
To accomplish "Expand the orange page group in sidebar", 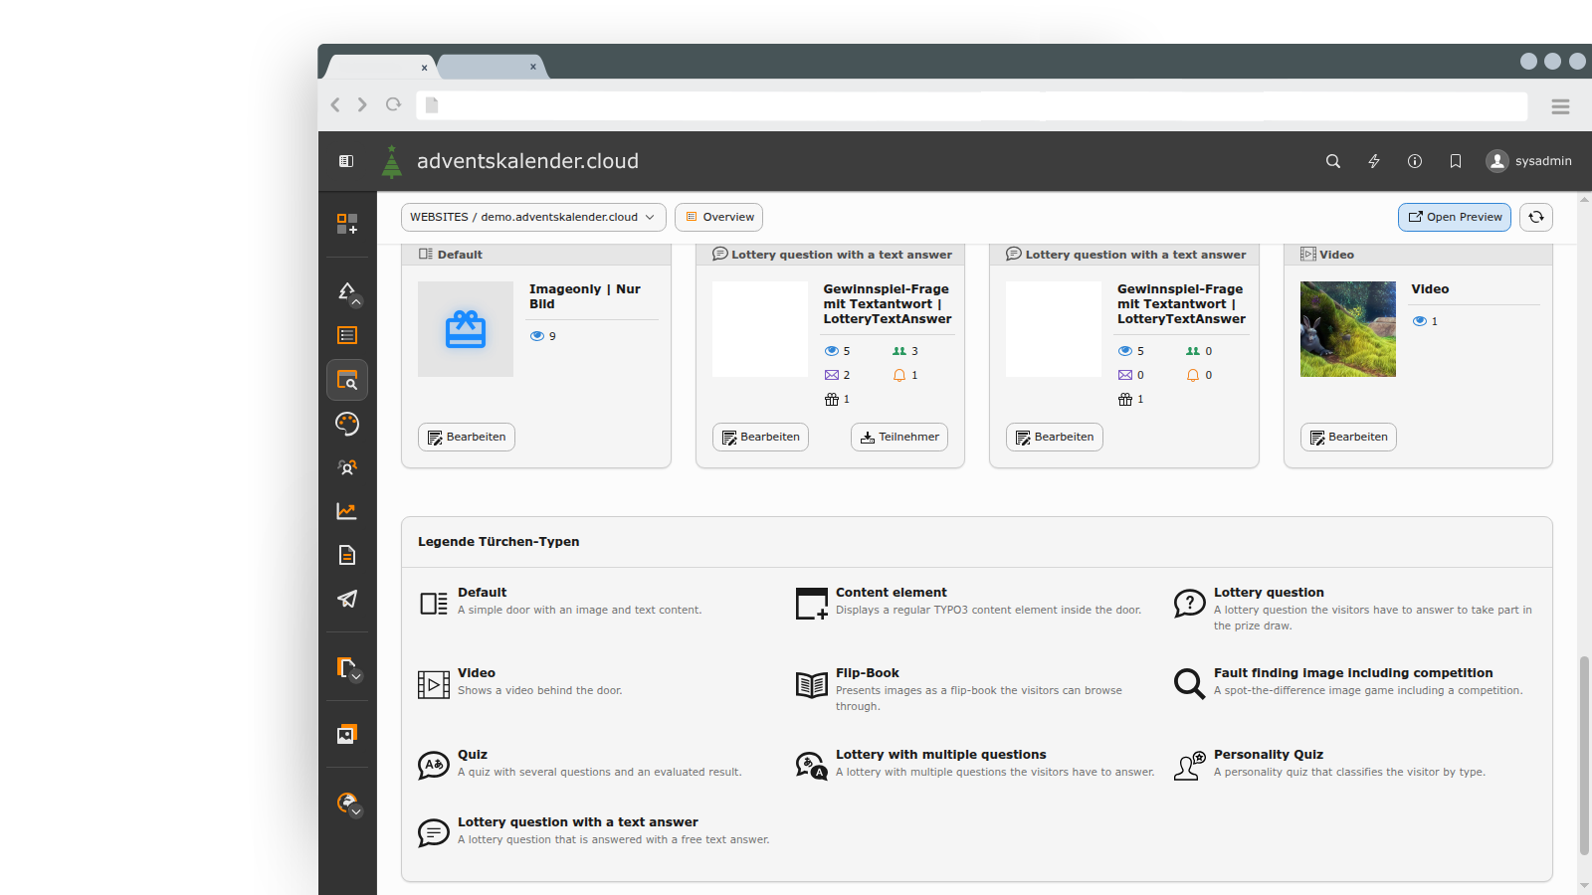I will [x=347, y=667].
